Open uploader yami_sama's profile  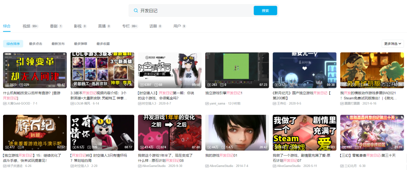click(218, 103)
